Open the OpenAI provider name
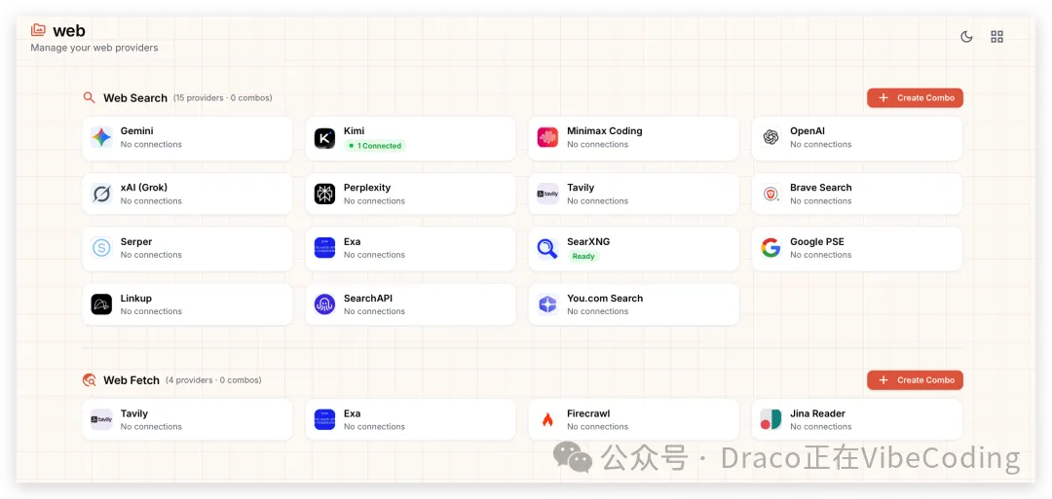Image resolution: width=1052 pixels, height=499 pixels. point(808,131)
